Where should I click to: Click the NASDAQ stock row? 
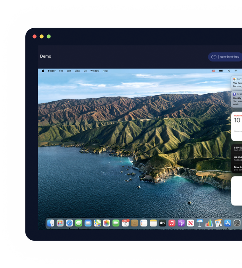coord(237,159)
